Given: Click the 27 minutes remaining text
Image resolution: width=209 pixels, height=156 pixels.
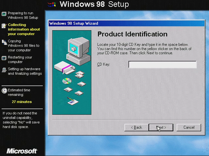Looking at the screenshot, I should pyautogui.click(x=22, y=102).
